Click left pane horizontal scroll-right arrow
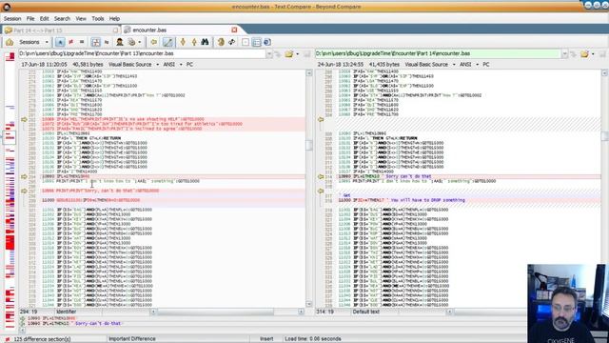The width and height of the screenshot is (609, 343). coord(301,312)
